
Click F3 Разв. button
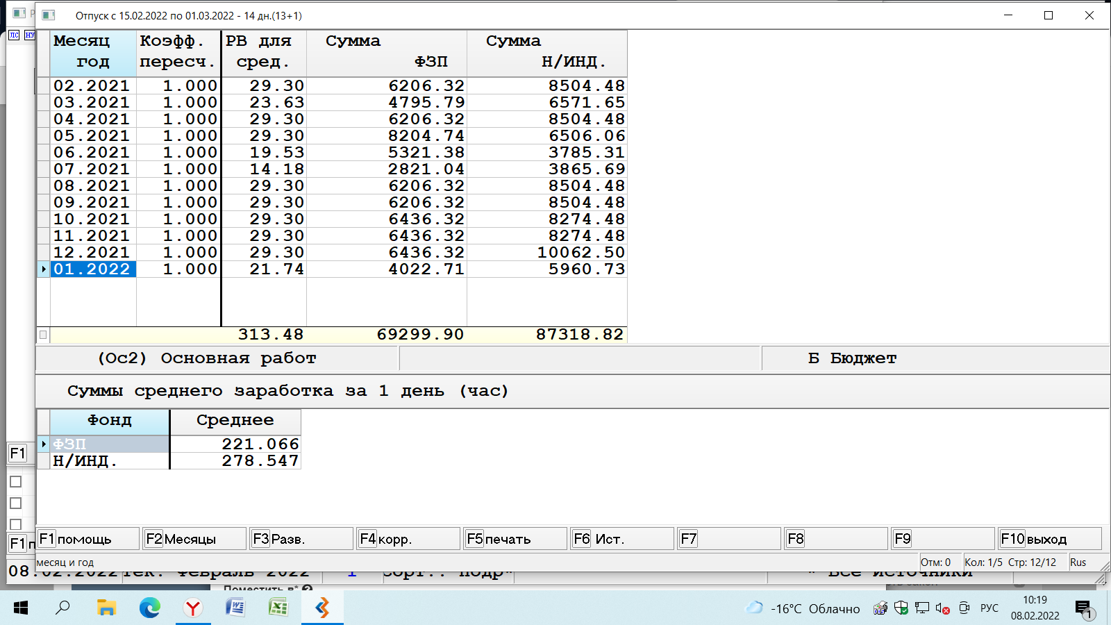point(301,539)
